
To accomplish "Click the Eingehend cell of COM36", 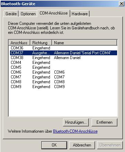I will (x=41, y=48).
